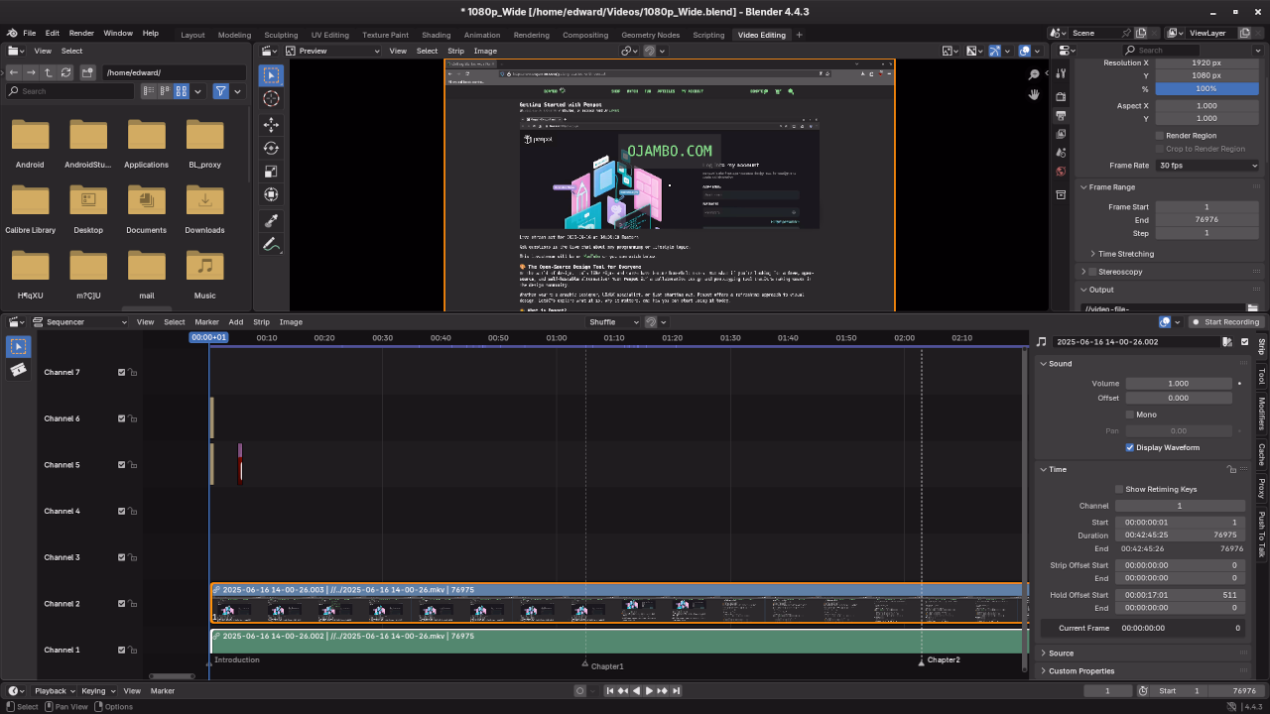Open the Frame Rate 30 fps dropdown
1270x714 pixels.
pyautogui.click(x=1207, y=166)
